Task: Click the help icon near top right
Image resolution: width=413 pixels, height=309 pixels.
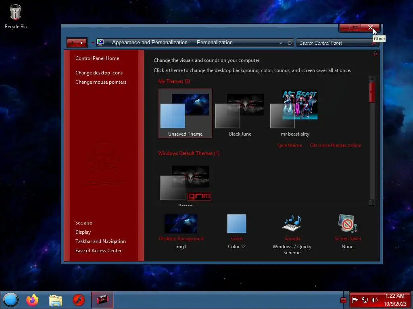Action: click(x=375, y=54)
